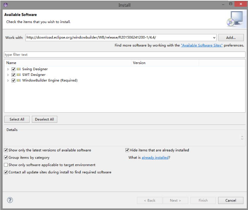
Task: Click the Details area scroll spinner
Action: 242,138
